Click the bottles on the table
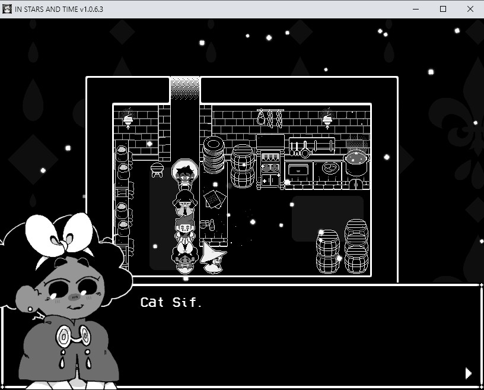This screenshot has height=390, width=484. pos(208,224)
